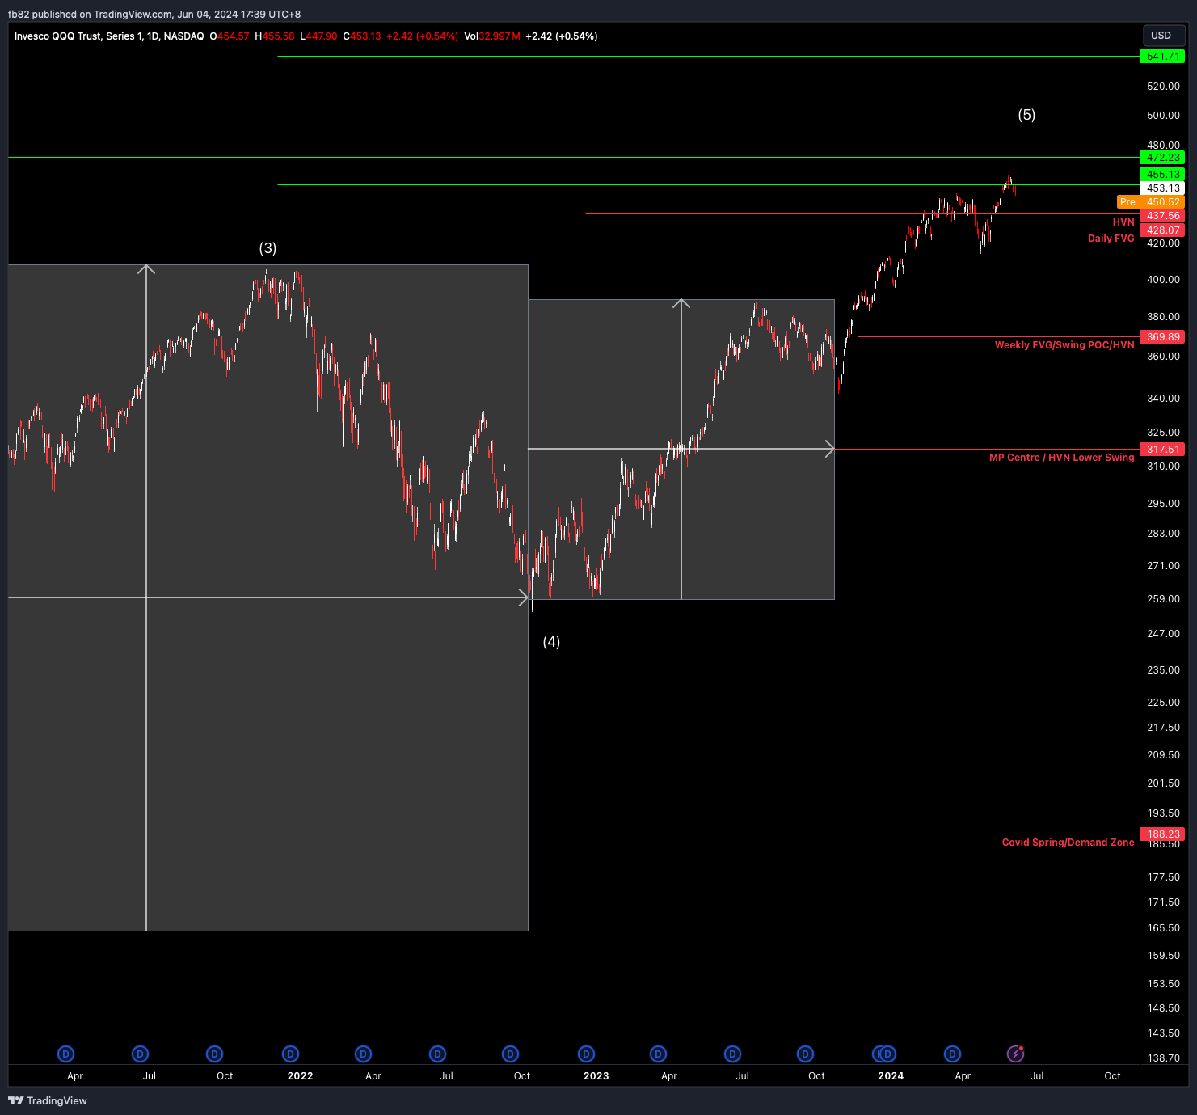Click the 2022 year label on time axis
1197x1115 pixels.
click(300, 1076)
